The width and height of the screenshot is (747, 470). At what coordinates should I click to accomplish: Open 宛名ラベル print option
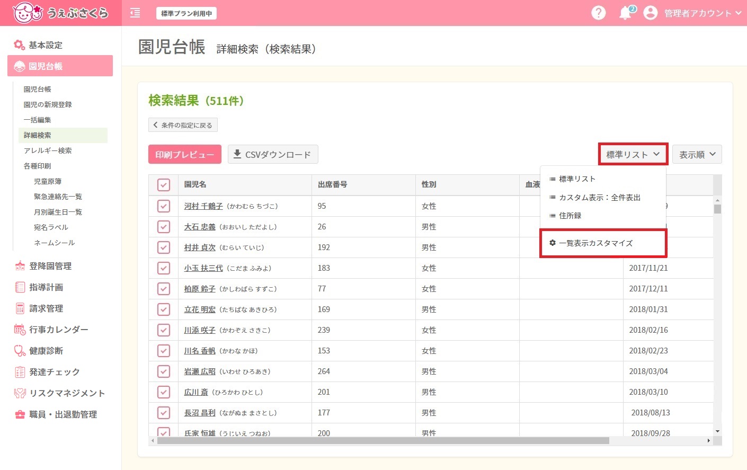coord(51,228)
